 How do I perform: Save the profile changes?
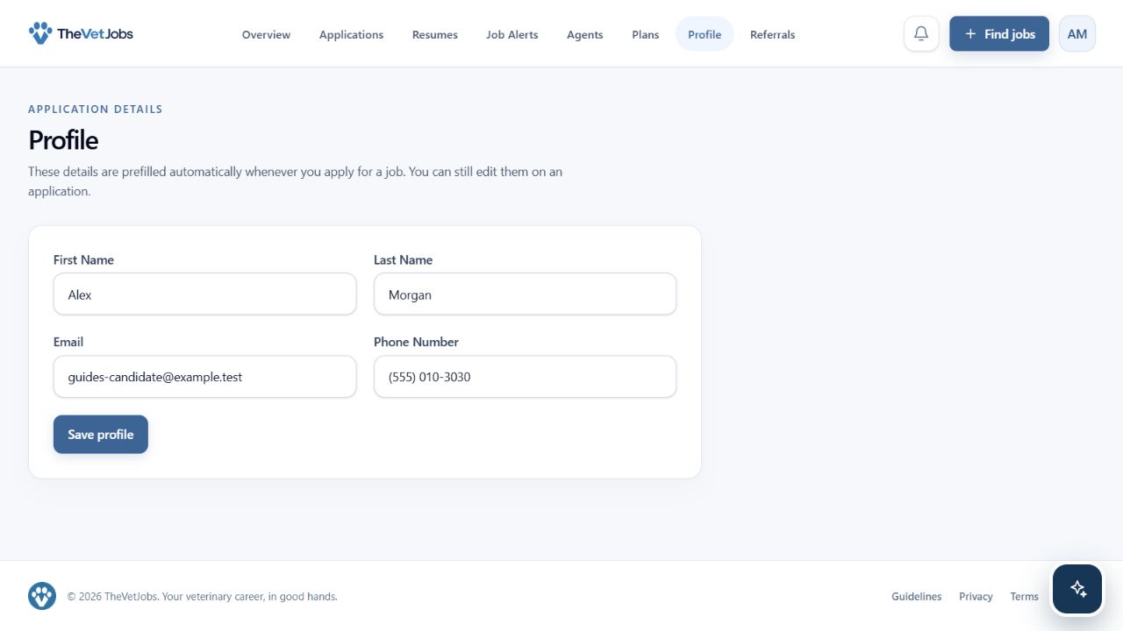tap(101, 435)
